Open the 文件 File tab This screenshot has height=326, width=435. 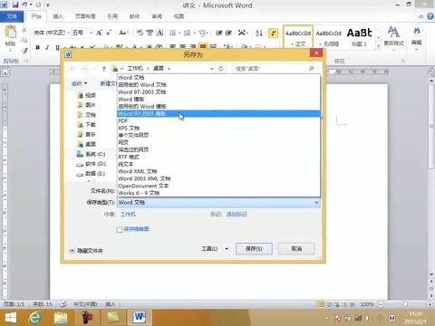point(12,16)
